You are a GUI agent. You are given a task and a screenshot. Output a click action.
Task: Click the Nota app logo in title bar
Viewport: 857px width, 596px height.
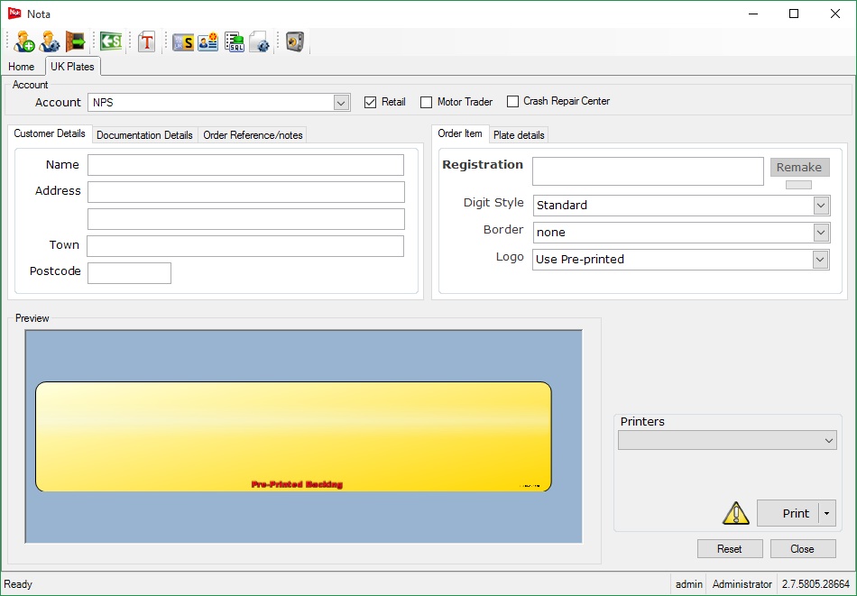point(14,14)
